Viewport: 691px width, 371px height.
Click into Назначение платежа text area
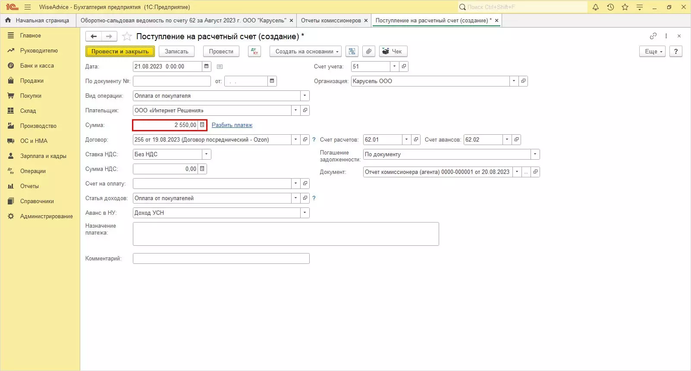pos(286,234)
